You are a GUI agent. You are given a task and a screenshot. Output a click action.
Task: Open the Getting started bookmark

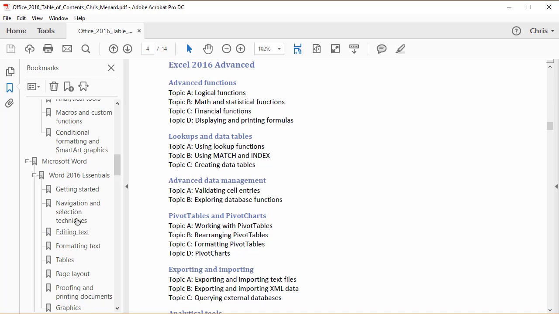[x=77, y=189]
